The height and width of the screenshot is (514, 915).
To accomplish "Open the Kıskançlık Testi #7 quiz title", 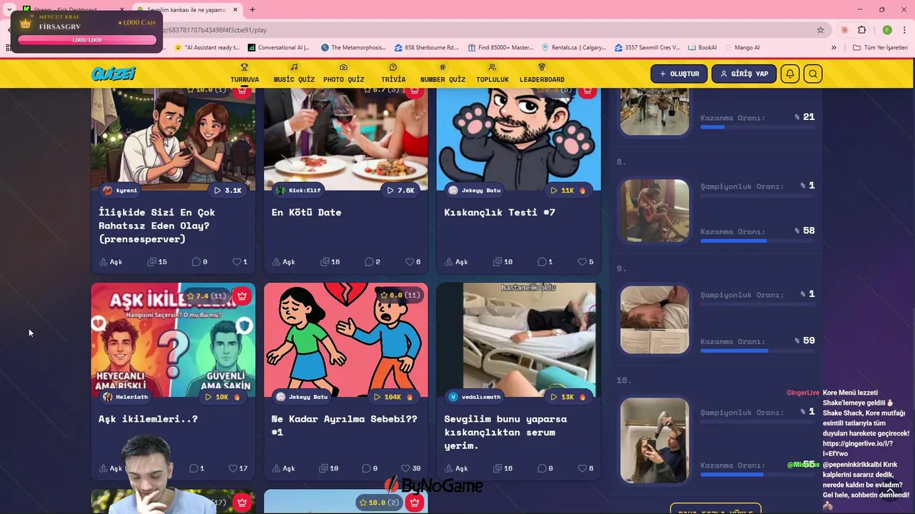I will click(x=500, y=212).
